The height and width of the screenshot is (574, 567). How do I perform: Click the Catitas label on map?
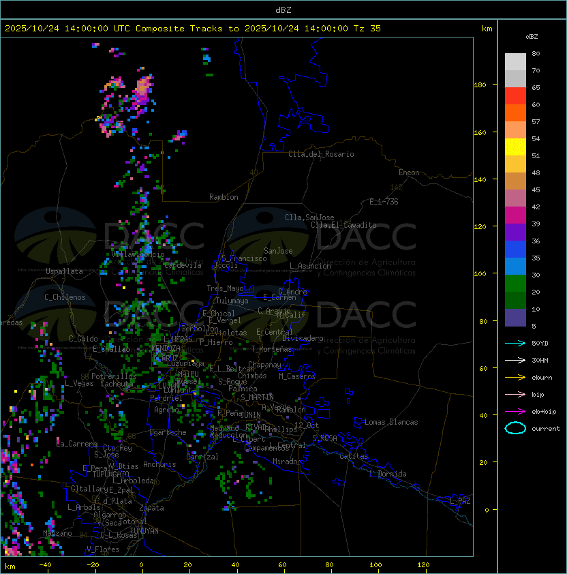[x=354, y=456]
